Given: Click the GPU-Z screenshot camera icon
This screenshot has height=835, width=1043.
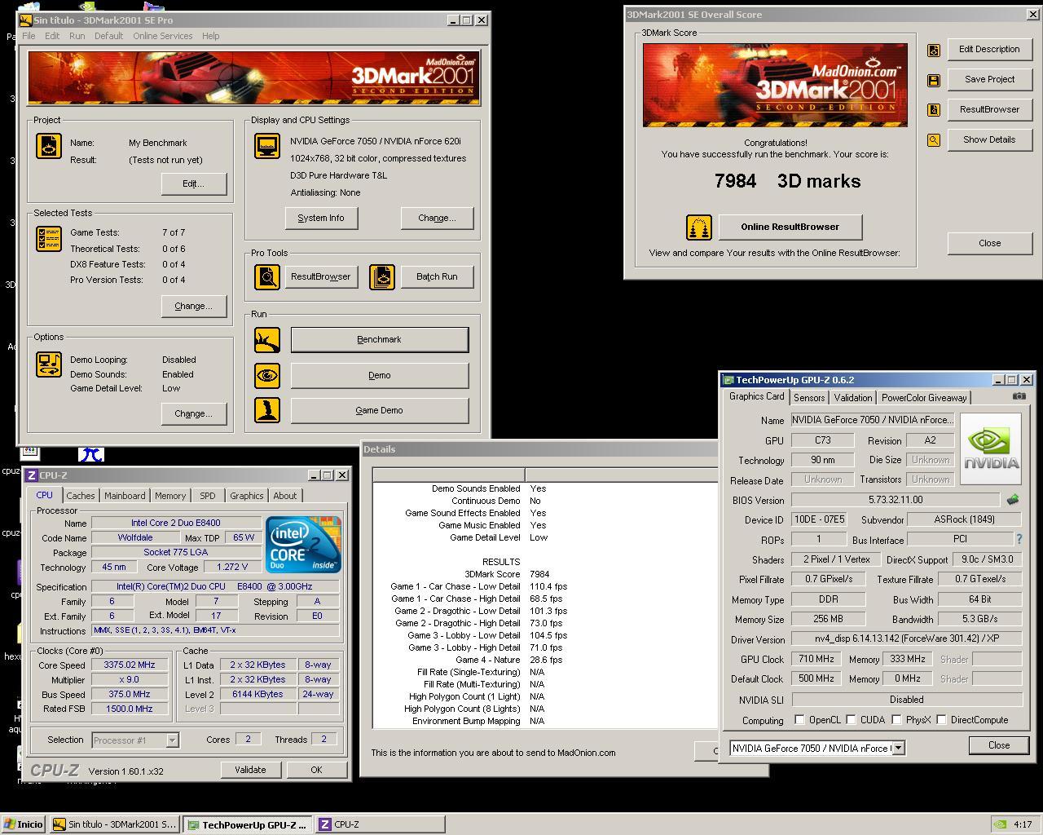Looking at the screenshot, I should tap(1019, 396).
